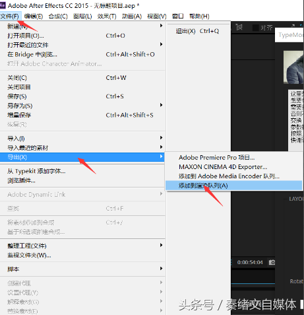The height and width of the screenshot is (315, 304).
Task: Expand 打开最近的文件 submenu
Action: point(82,45)
